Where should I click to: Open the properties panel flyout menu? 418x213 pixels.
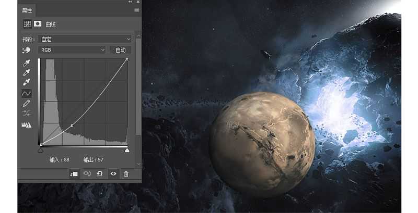pos(137,10)
